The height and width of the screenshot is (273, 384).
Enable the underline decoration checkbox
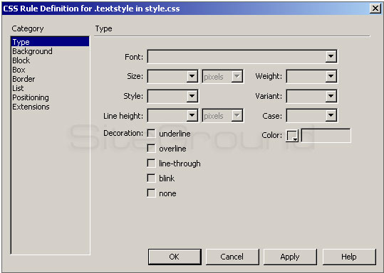(151, 134)
